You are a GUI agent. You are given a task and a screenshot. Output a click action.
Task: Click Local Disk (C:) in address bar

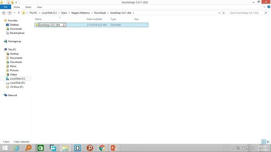pos(49,13)
